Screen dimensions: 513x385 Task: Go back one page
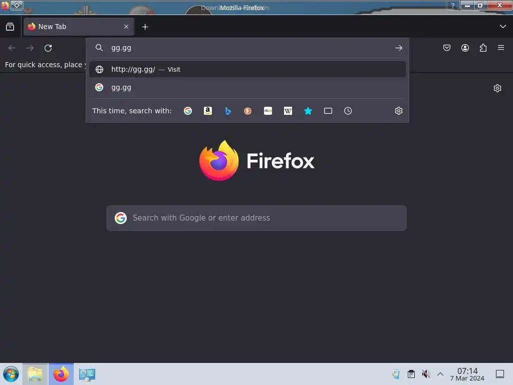coord(12,48)
